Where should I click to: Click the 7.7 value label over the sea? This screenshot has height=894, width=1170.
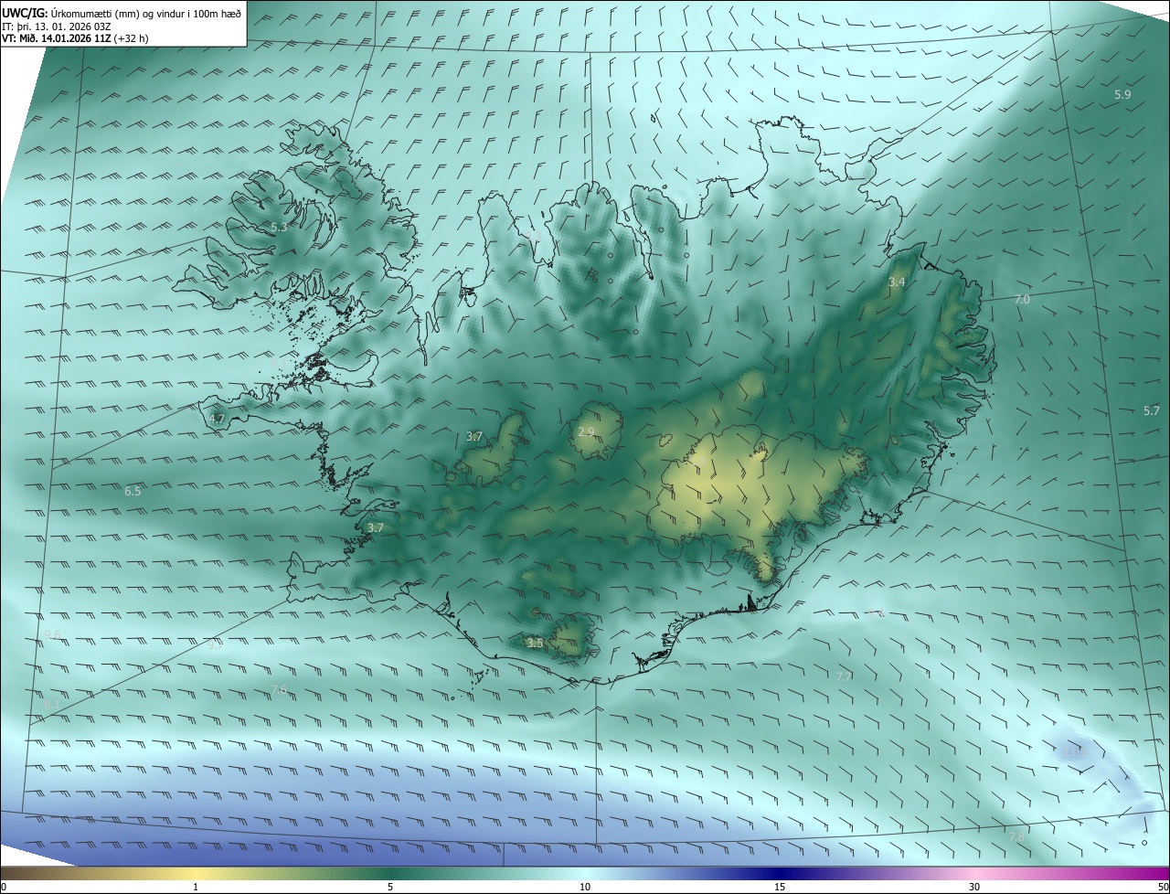tap(844, 676)
